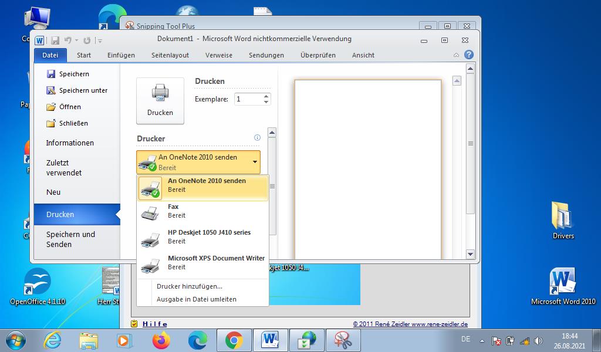Open Zuletzt verwendet documents list
Image resolution: width=601 pixels, height=352 pixels.
64,168
